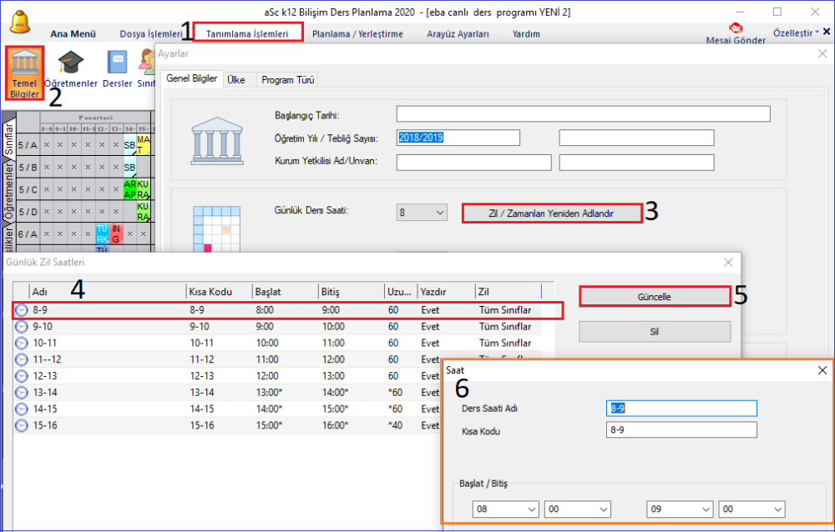This screenshot has width=835, height=532.
Task: Click Adı column header
Action: (108, 292)
